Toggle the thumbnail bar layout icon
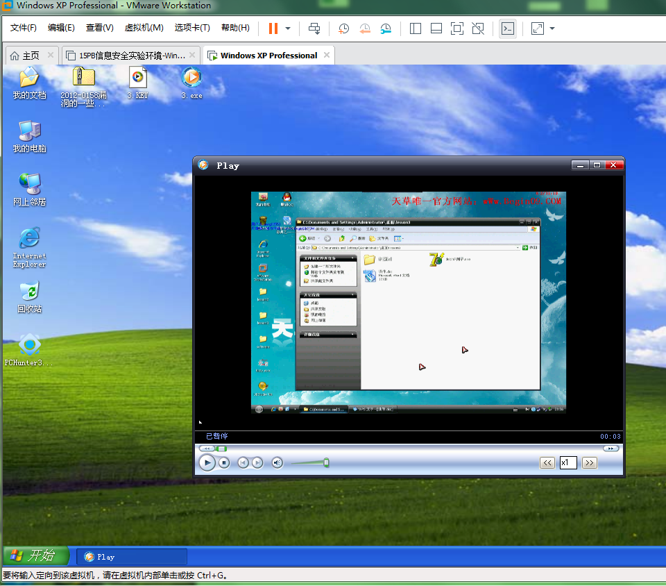The image size is (666, 586). (436, 28)
